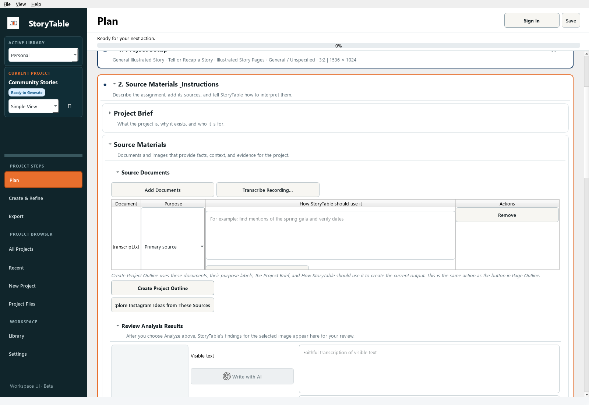Open All Projects in project browser
The height and width of the screenshot is (405, 589).
click(x=43, y=249)
